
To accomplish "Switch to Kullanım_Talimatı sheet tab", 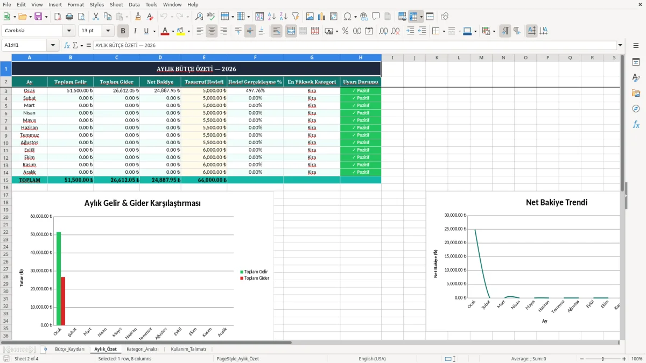I will (x=188, y=349).
